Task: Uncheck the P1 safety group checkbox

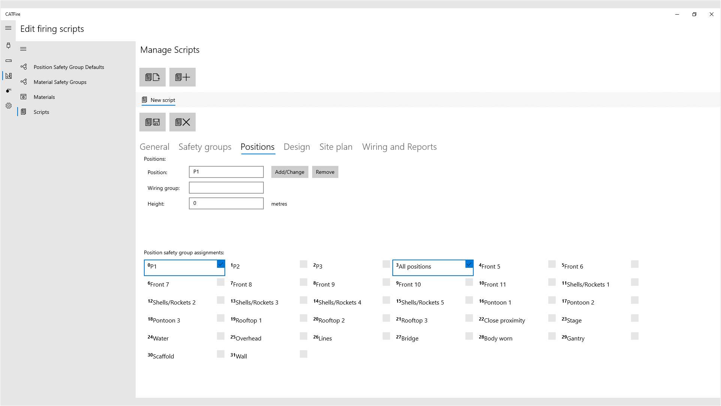Action: [221, 264]
